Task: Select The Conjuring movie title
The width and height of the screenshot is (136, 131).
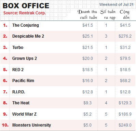Action: pos(26,25)
